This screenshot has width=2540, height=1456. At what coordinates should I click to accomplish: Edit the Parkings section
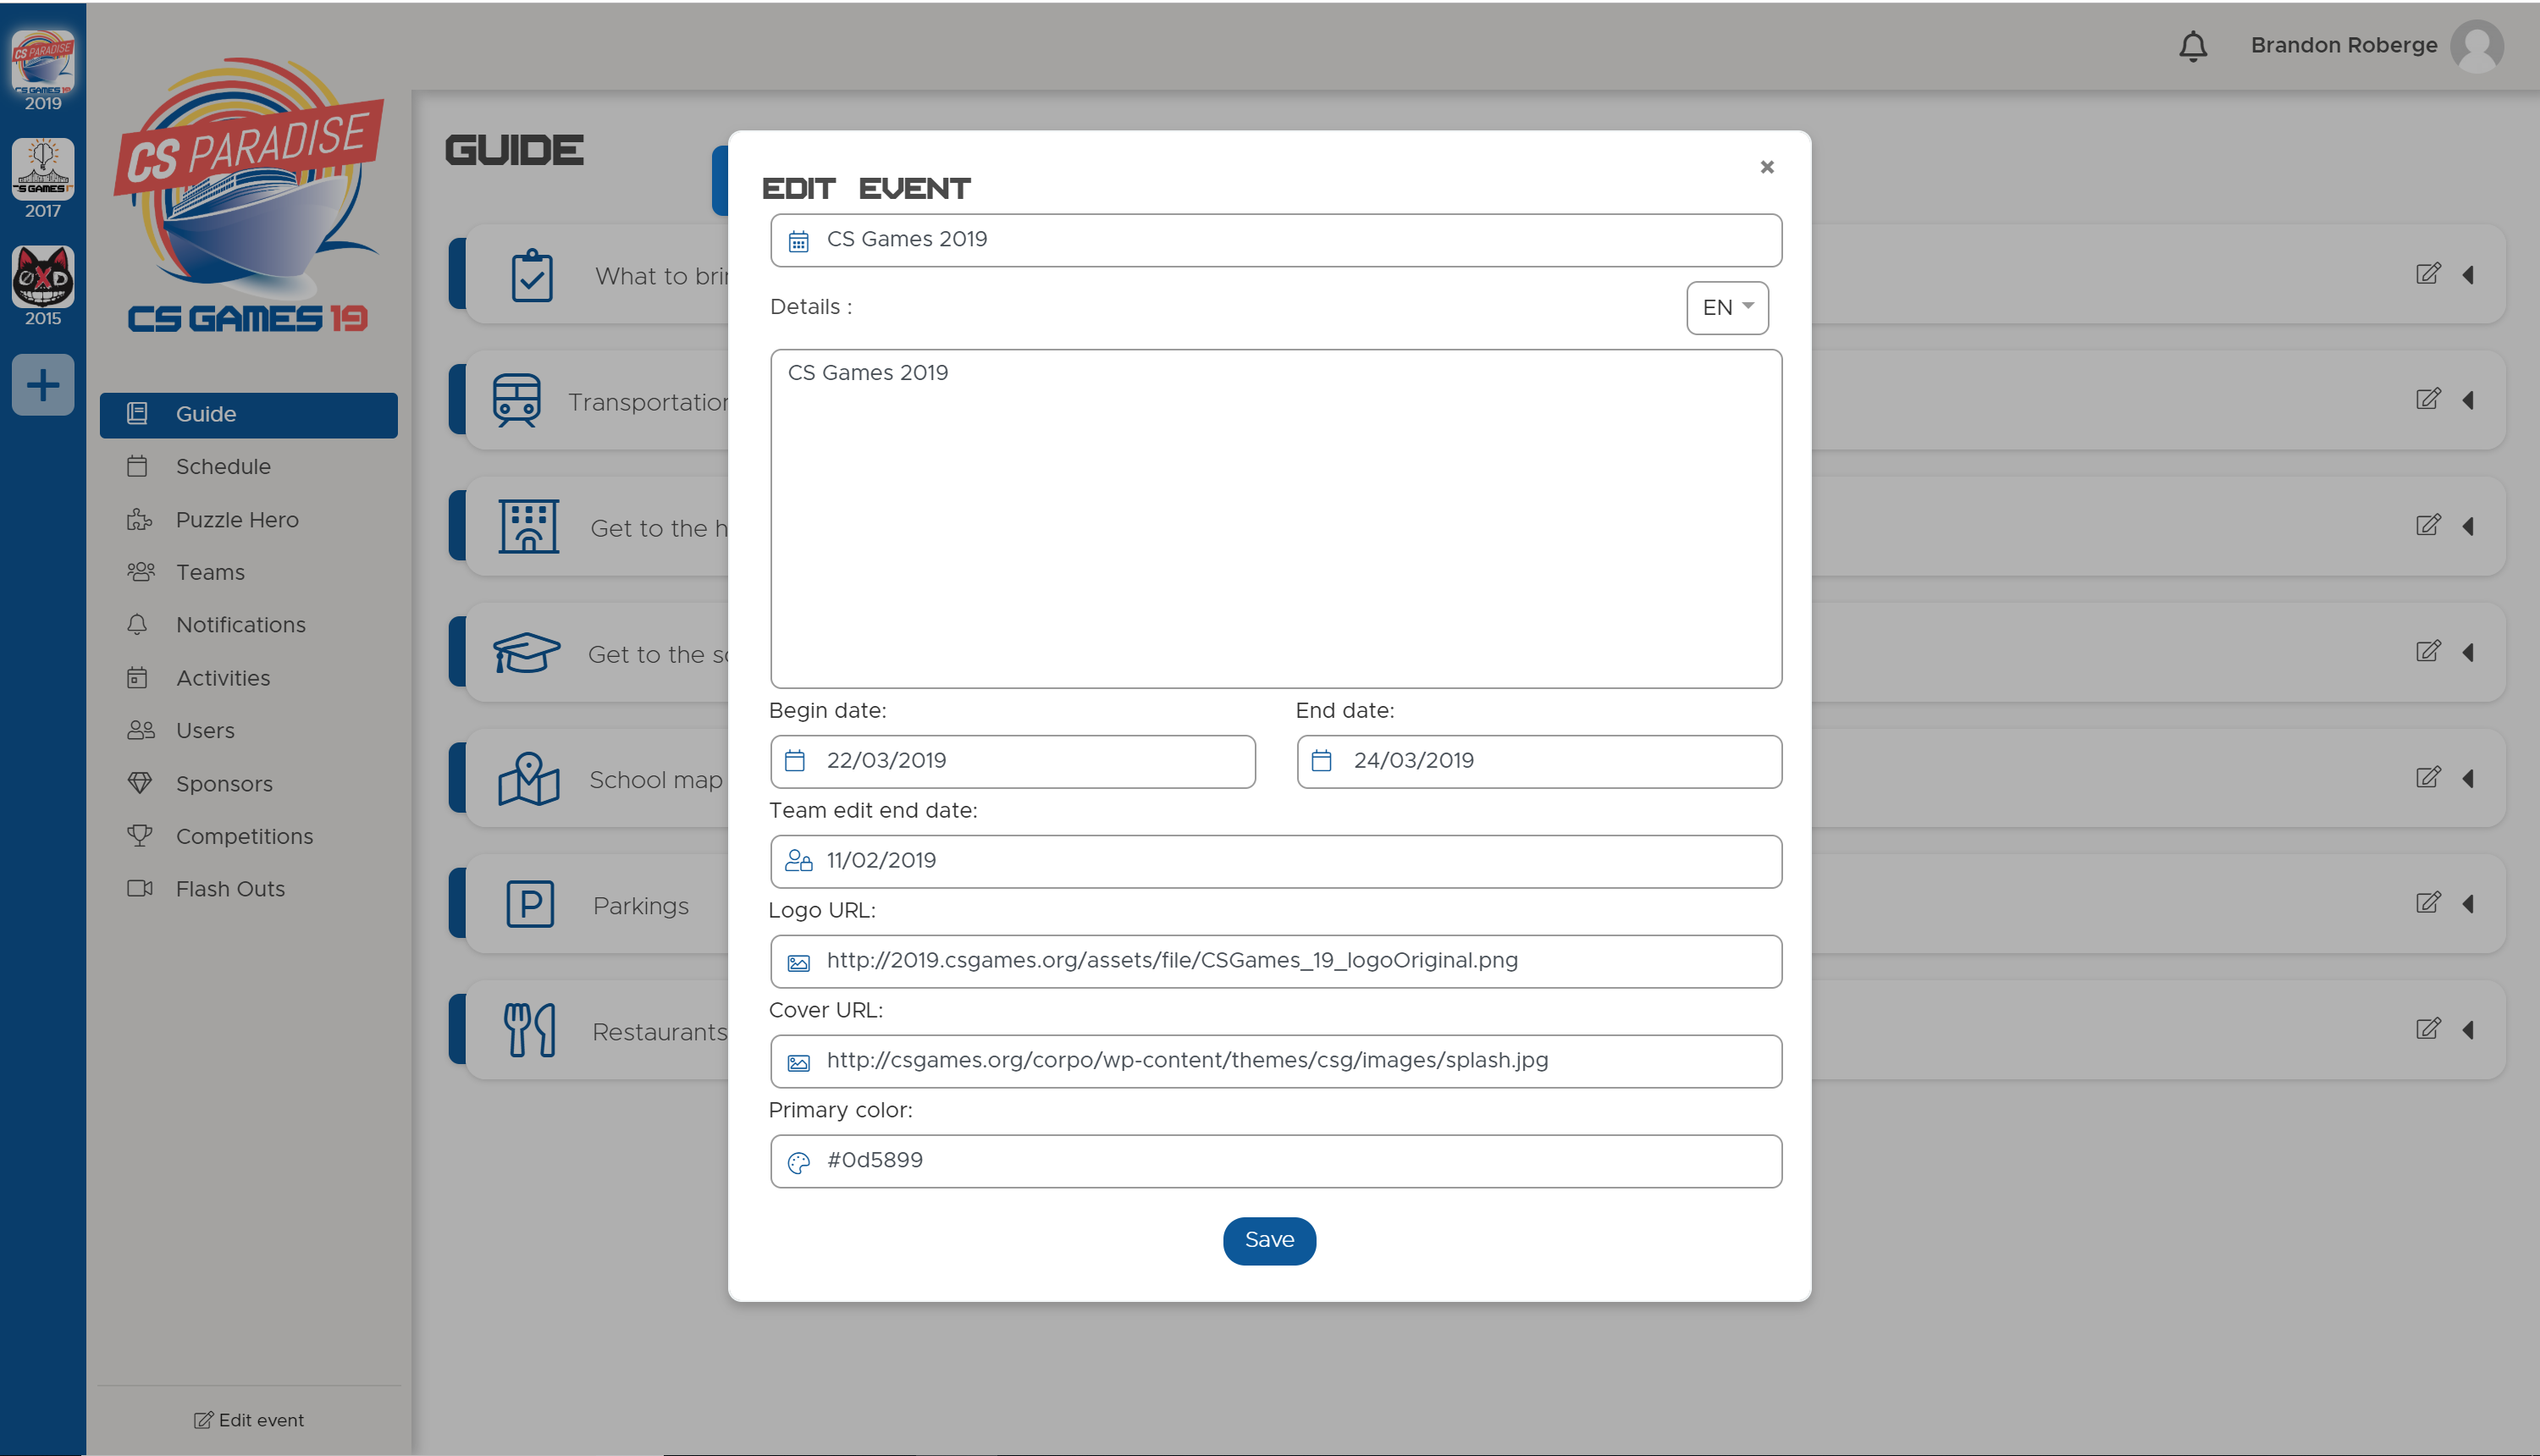[2428, 903]
